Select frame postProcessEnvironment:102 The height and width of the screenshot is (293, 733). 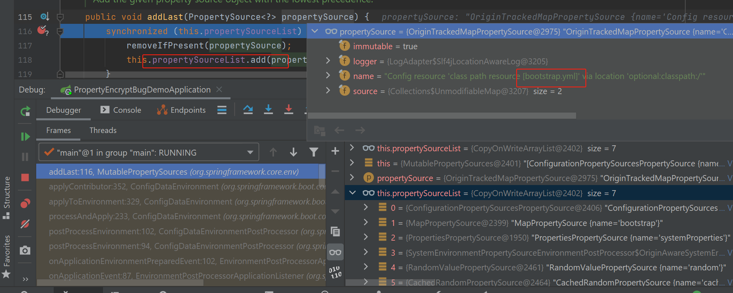coord(181,231)
